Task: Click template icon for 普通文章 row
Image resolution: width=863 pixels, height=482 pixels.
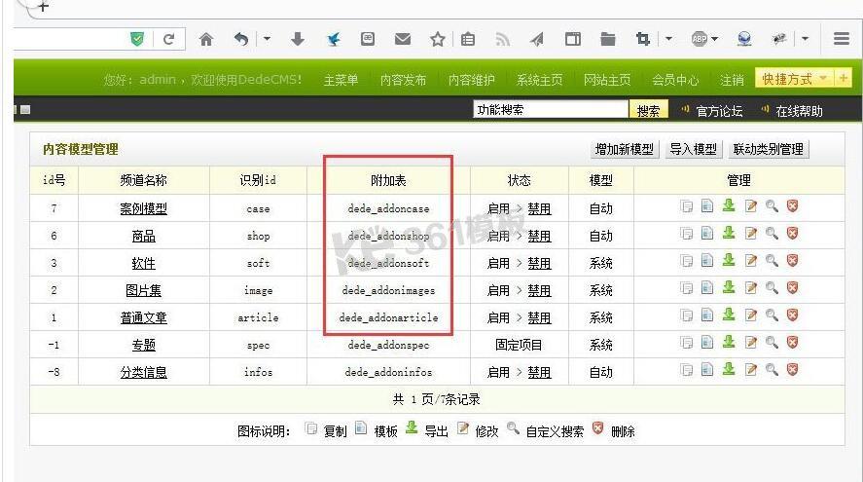Action: [x=707, y=315]
